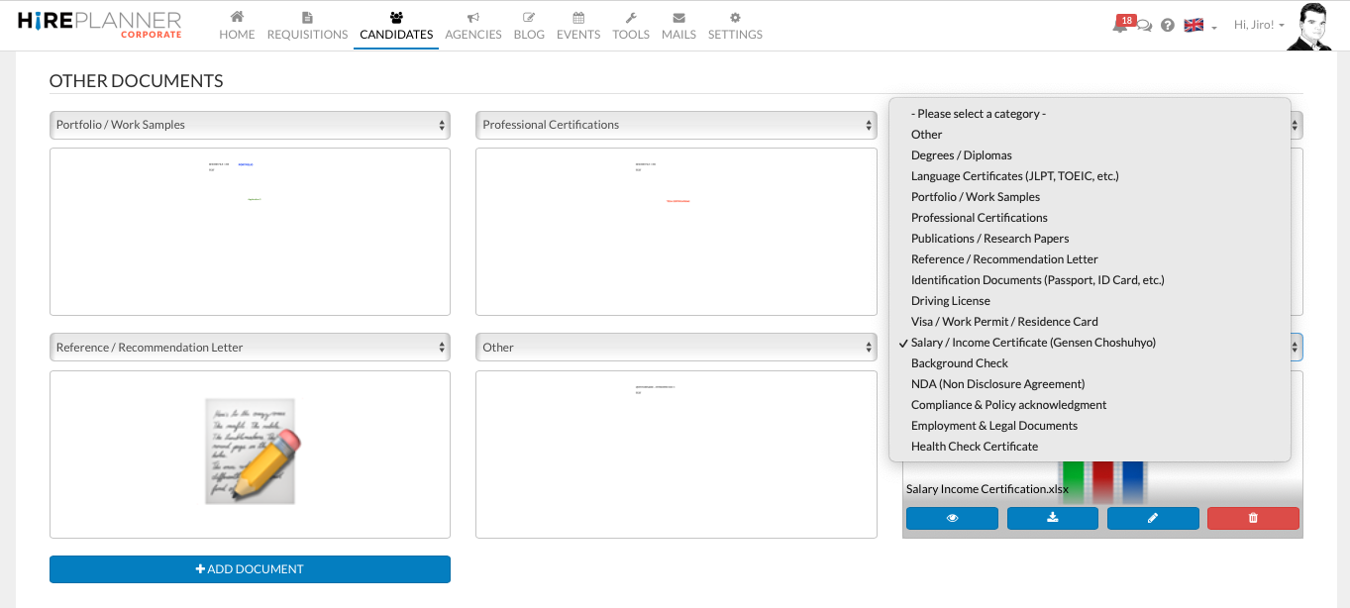
Task: Open the Hi, Jiro! user menu
Action: [x=1258, y=25]
